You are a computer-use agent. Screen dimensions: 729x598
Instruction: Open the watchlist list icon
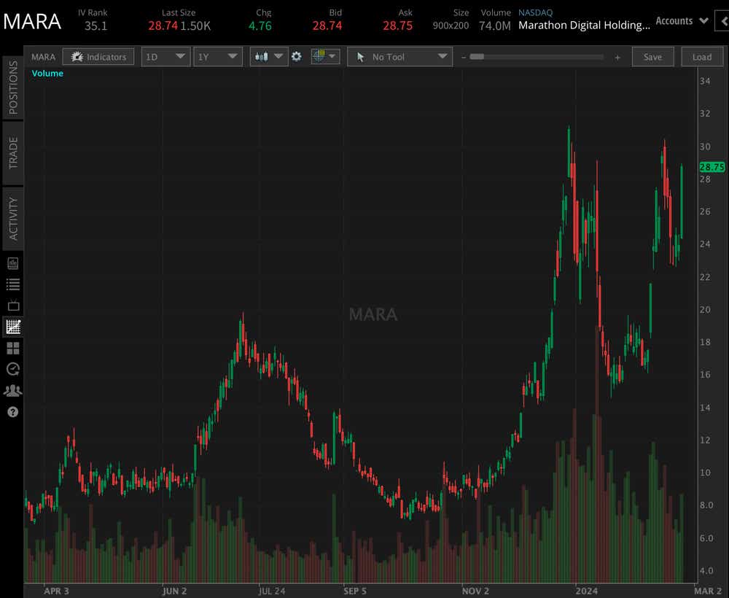click(13, 284)
